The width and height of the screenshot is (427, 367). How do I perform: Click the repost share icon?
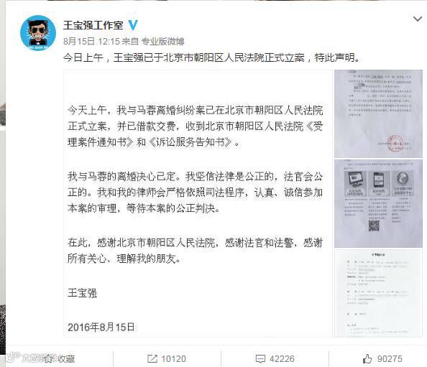[152, 358]
